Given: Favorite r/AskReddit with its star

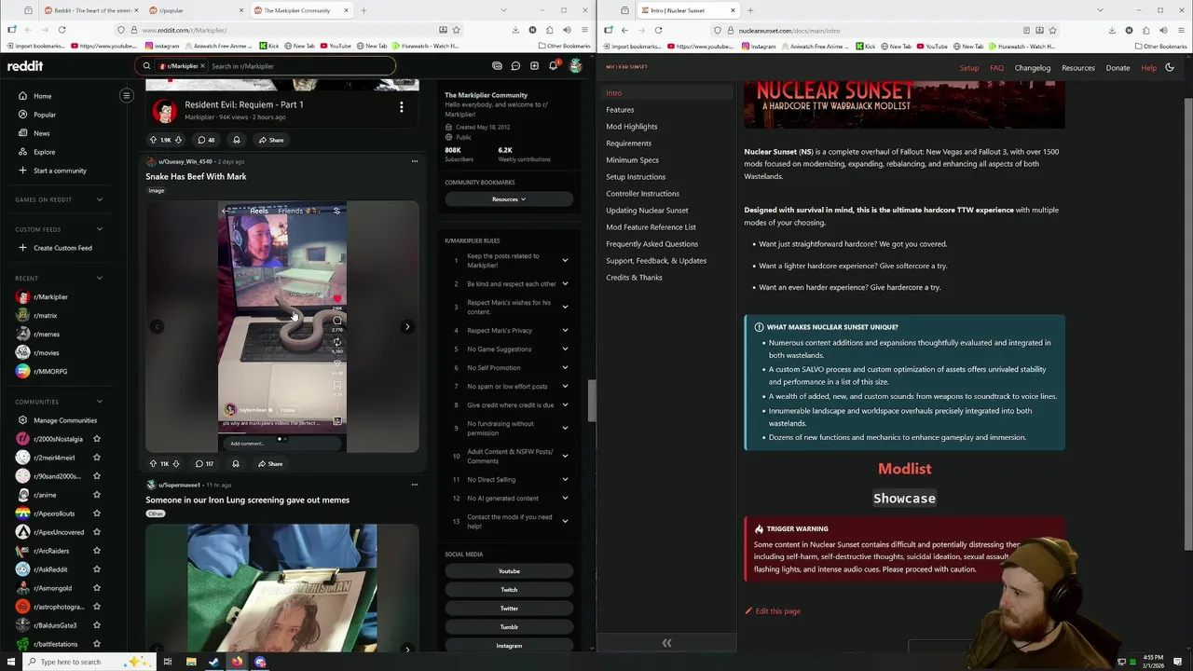Looking at the screenshot, I should 96,569.
